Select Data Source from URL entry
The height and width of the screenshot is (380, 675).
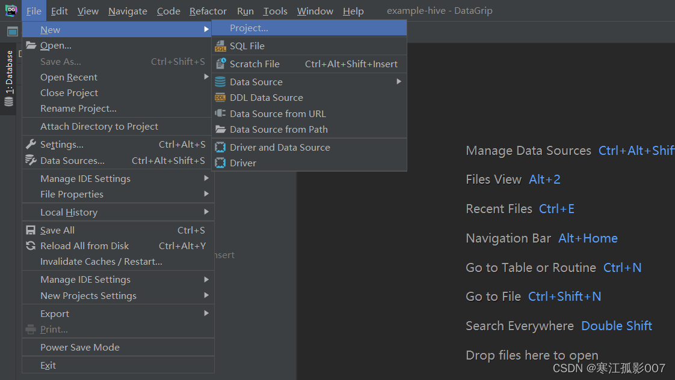[x=309, y=113]
